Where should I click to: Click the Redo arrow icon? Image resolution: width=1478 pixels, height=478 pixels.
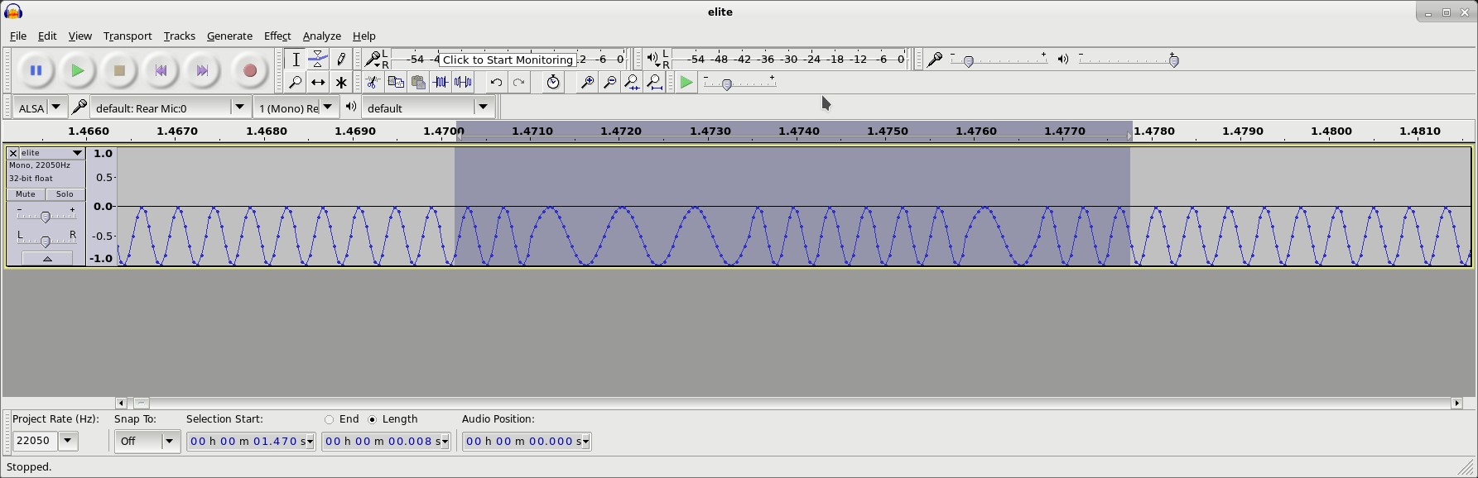click(518, 82)
